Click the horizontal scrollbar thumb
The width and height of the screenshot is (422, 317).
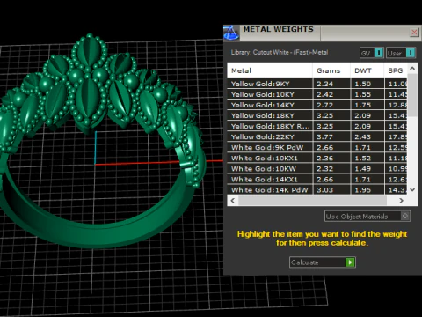312,201
